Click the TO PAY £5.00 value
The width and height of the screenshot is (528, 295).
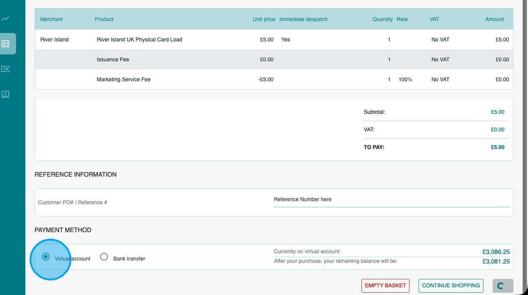498,147
